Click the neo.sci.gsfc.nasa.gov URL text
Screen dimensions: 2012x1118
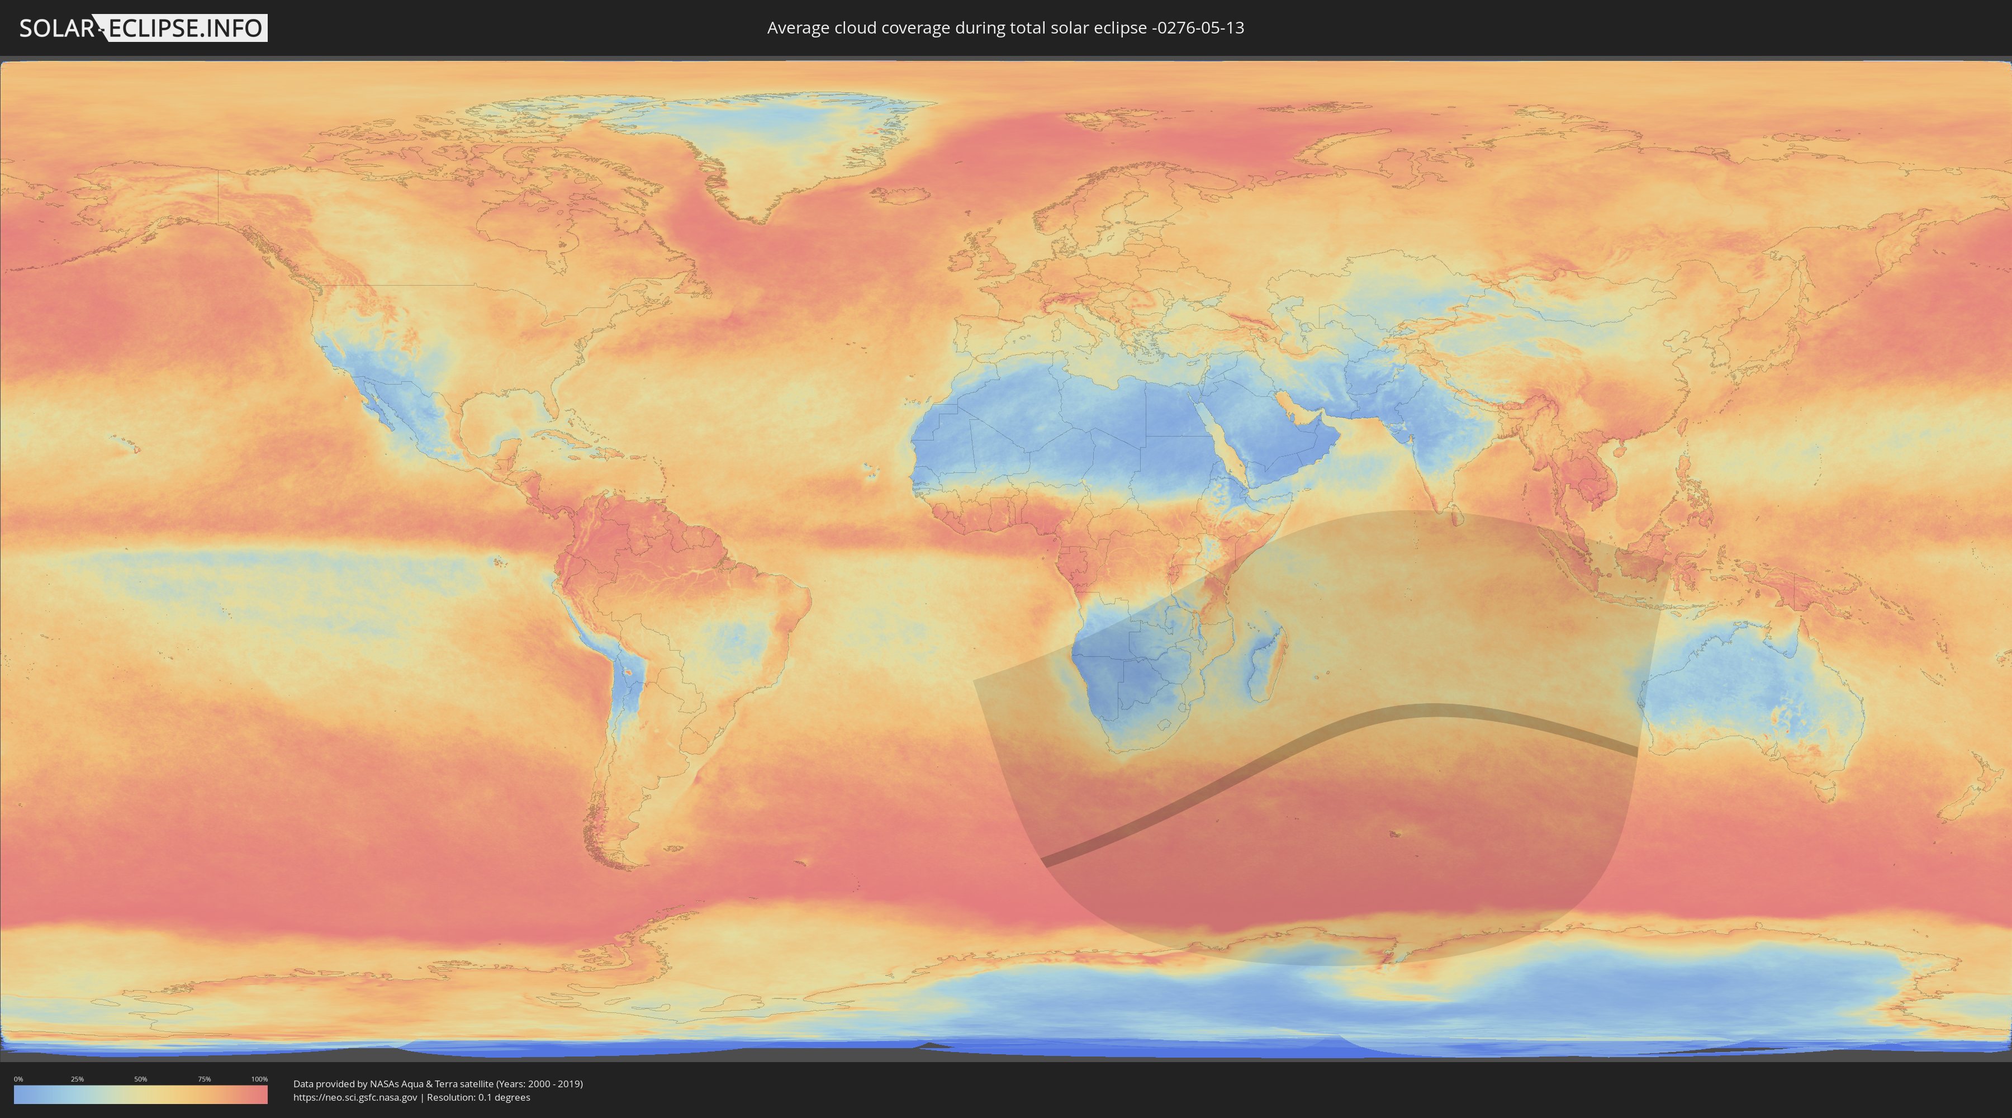(x=355, y=1097)
